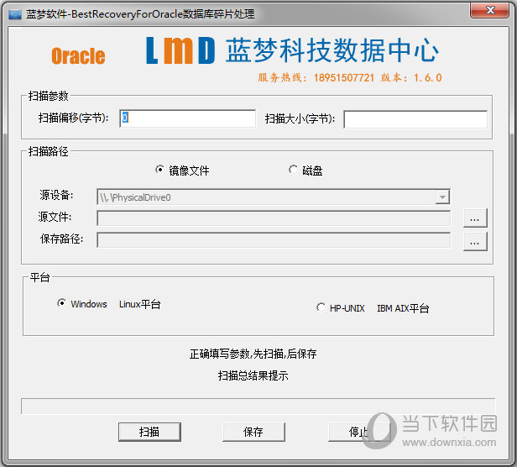Click the 停止 button
This screenshot has width=517, height=467.
358,432
